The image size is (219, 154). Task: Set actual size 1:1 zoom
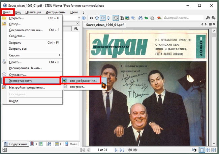[x=91, y=18]
